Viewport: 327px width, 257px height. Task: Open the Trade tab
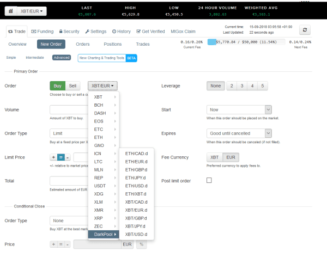pyautogui.click(x=17, y=32)
